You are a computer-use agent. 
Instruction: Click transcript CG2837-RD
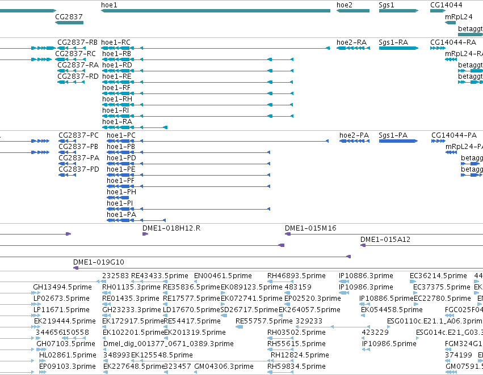[x=78, y=76]
